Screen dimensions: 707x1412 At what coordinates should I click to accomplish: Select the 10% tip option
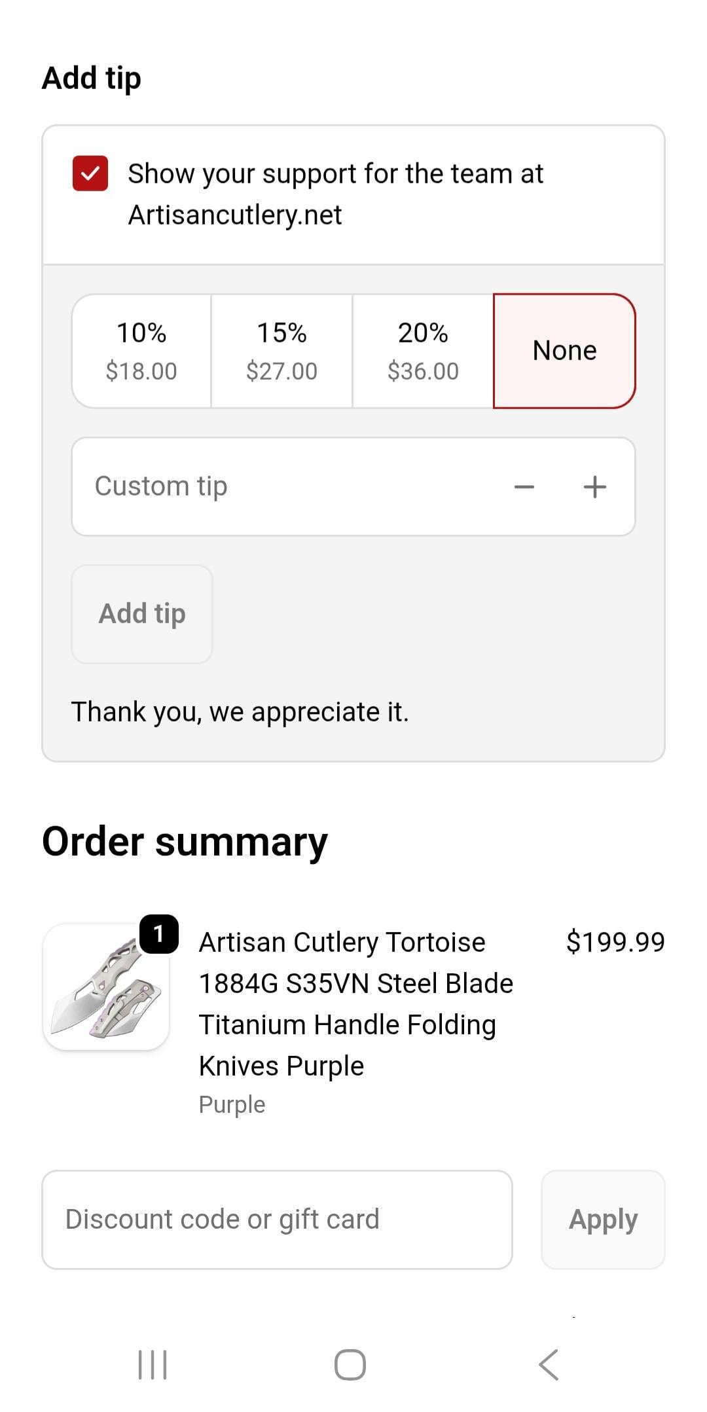tap(141, 351)
